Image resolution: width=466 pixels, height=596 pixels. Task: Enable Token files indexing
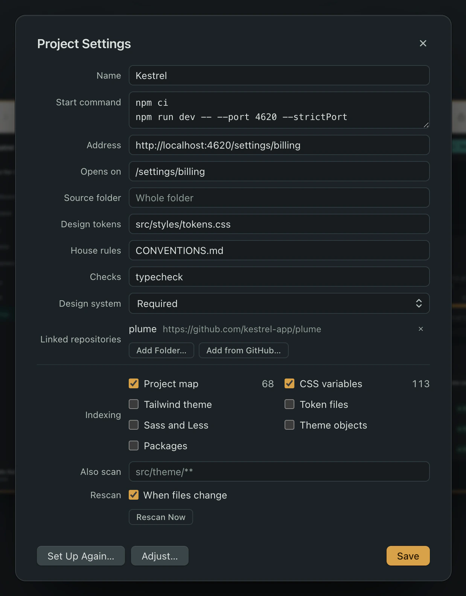(289, 404)
